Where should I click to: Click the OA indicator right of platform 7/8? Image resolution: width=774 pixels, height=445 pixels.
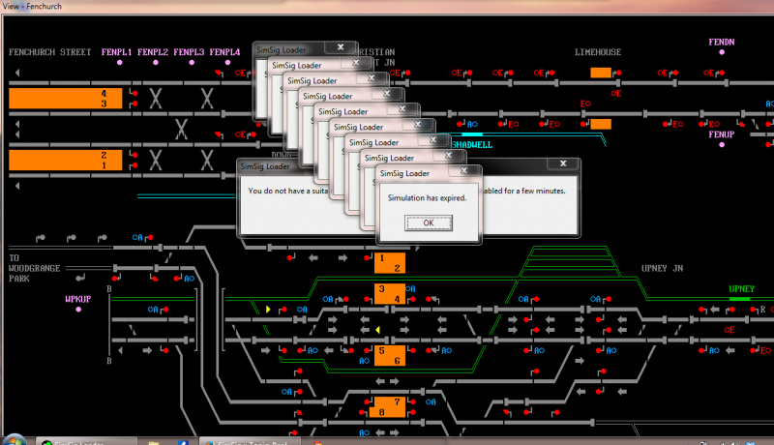pyautogui.click(x=431, y=402)
